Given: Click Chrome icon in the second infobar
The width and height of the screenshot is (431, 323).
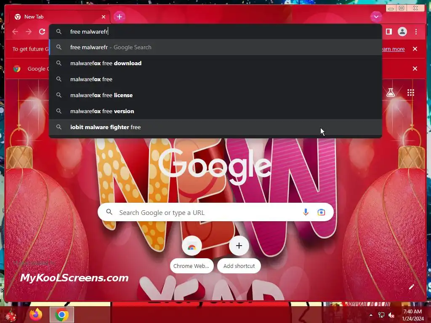Looking at the screenshot, I should coord(17,69).
